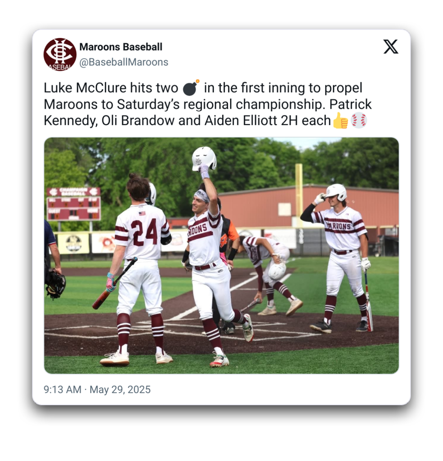Image resolution: width=443 pixels, height=461 pixels.
Task: Click the thumbs-up emoji in the tweet
Action: point(340,121)
